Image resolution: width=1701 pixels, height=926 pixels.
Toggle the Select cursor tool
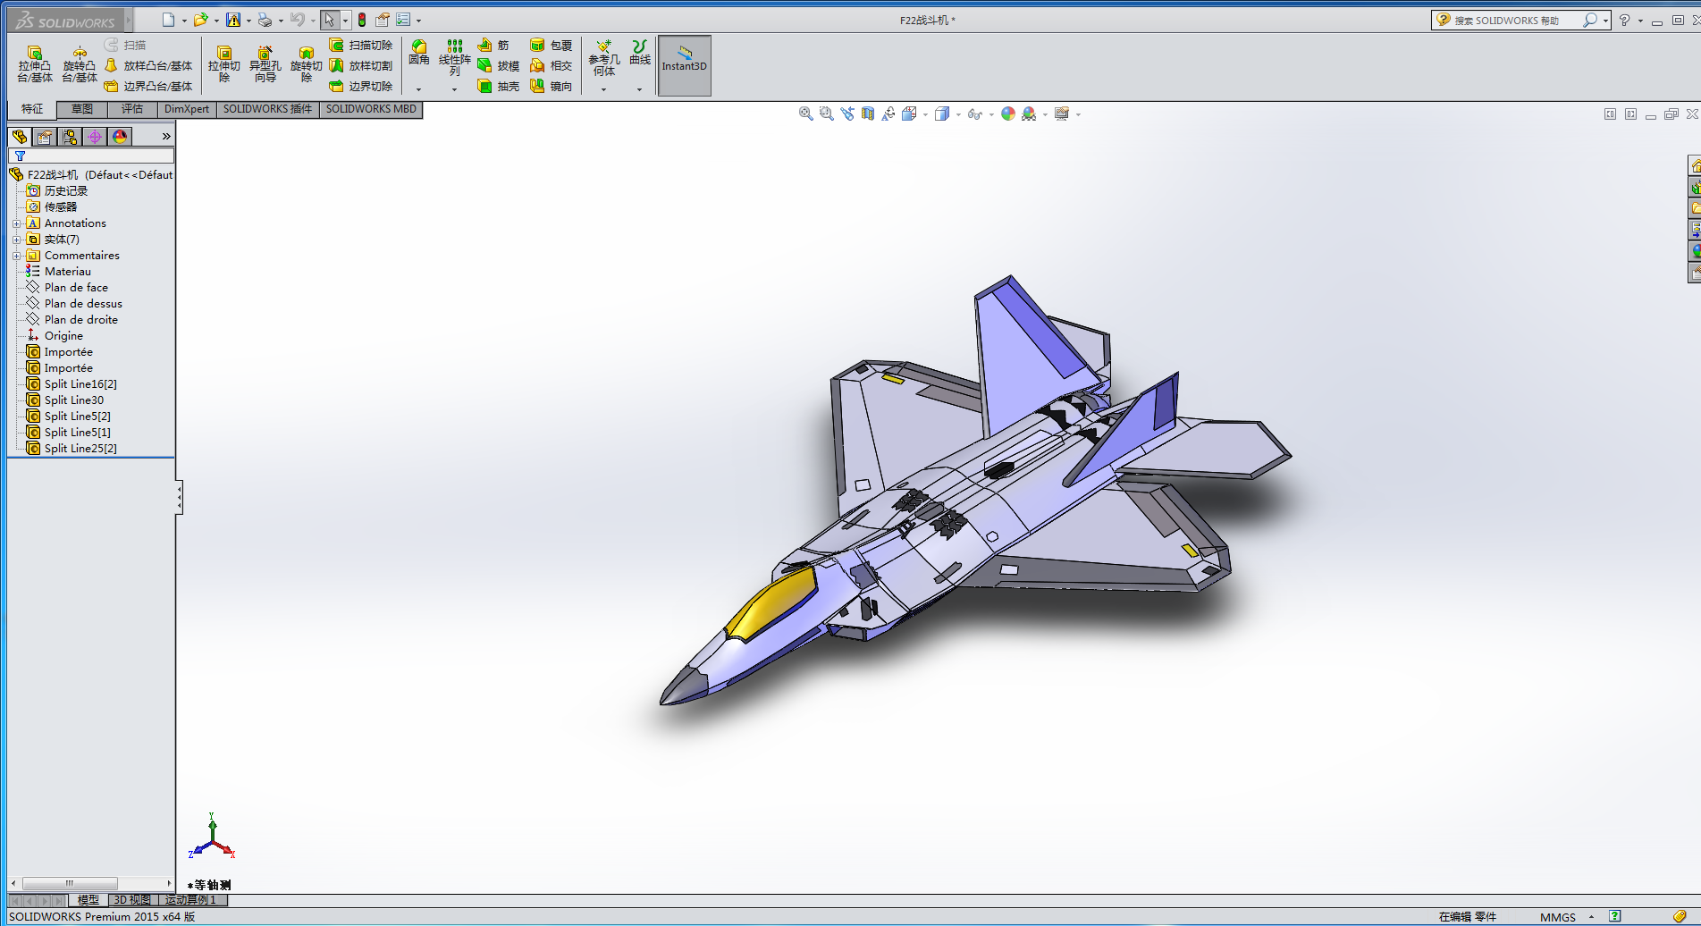point(330,20)
